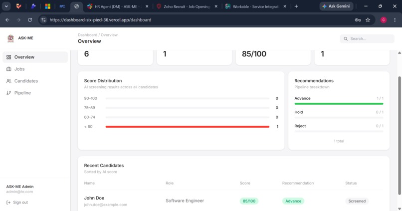Close the Workable tab

[x=285, y=6]
